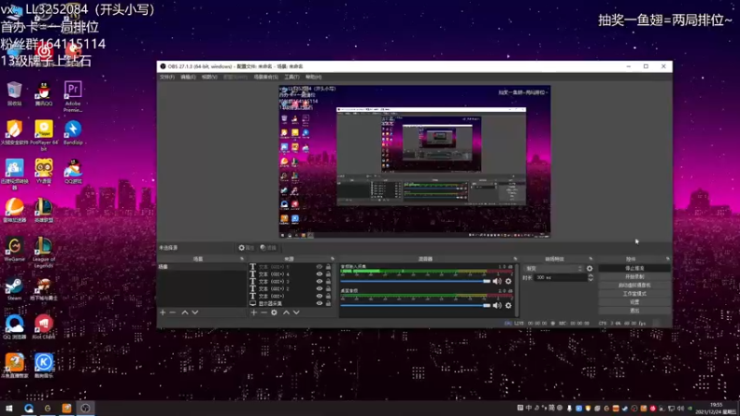Image resolution: width=740 pixels, height=416 pixels.
Task: Open the Bandizip desktop icon
Action: (73, 132)
